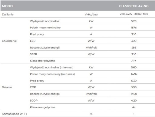Select model name CH-S18FTXLA2-NG
This screenshot has height=117, width=155.
pos(134,6)
